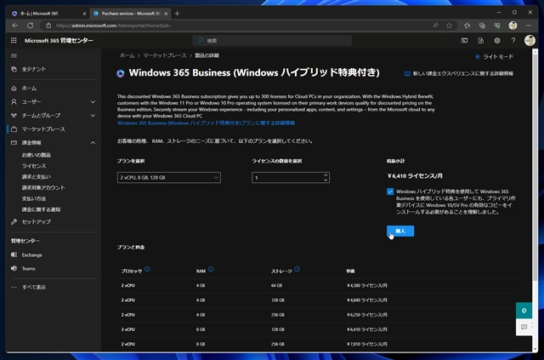This screenshot has width=544, height=360.
Task: Open the feedback chat floating button
Action: pos(524,327)
